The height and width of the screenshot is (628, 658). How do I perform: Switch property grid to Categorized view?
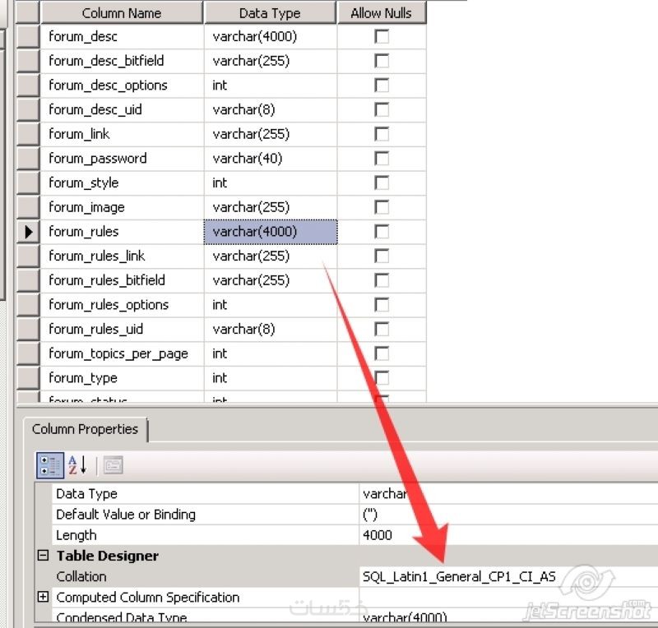(50, 465)
